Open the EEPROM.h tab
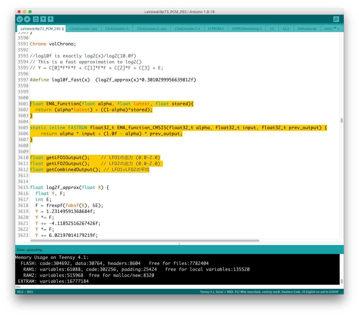 [x=216, y=29]
